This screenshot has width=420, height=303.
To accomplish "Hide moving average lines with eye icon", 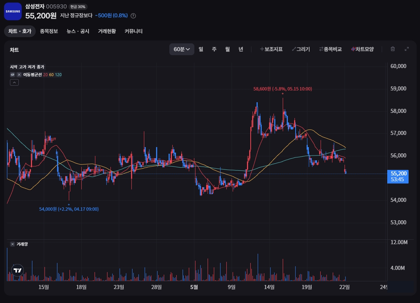I will pos(13,75).
